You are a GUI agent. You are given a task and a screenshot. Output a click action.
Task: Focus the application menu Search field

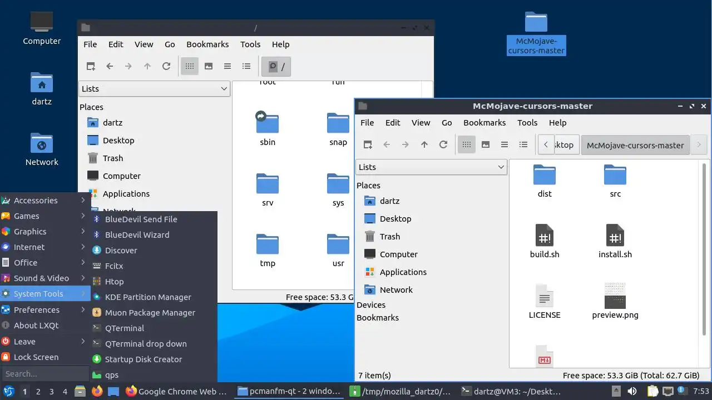pyautogui.click(x=45, y=373)
